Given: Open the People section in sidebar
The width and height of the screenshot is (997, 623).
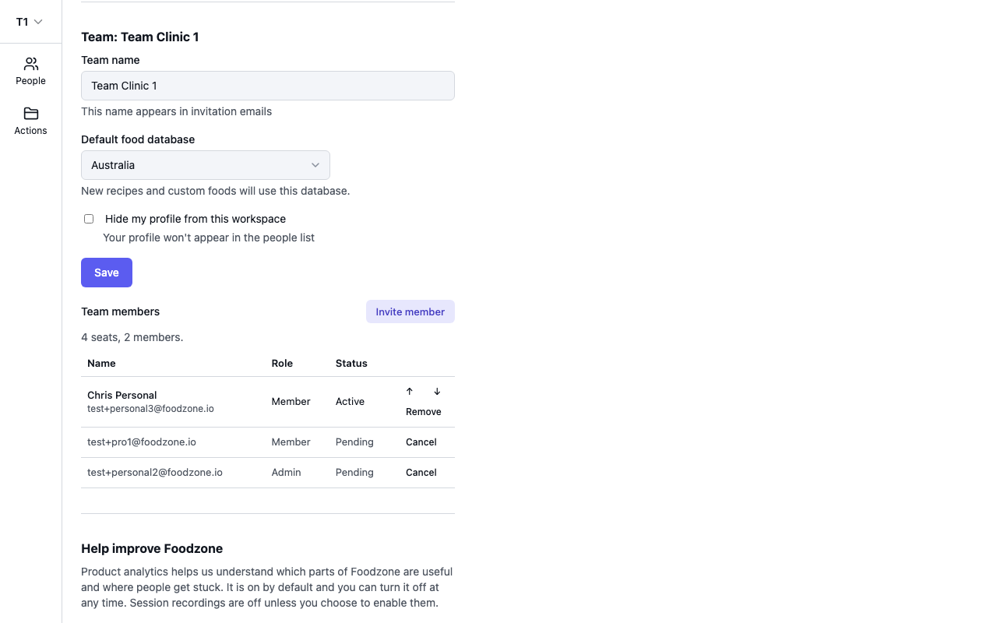Looking at the screenshot, I should click(x=30, y=71).
